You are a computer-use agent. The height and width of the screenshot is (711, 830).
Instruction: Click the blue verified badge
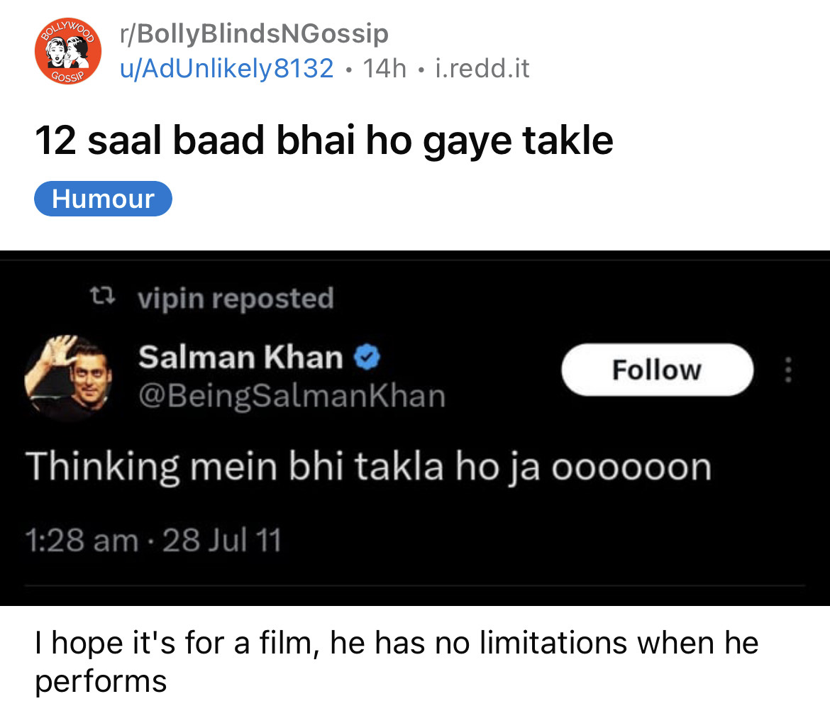[367, 357]
